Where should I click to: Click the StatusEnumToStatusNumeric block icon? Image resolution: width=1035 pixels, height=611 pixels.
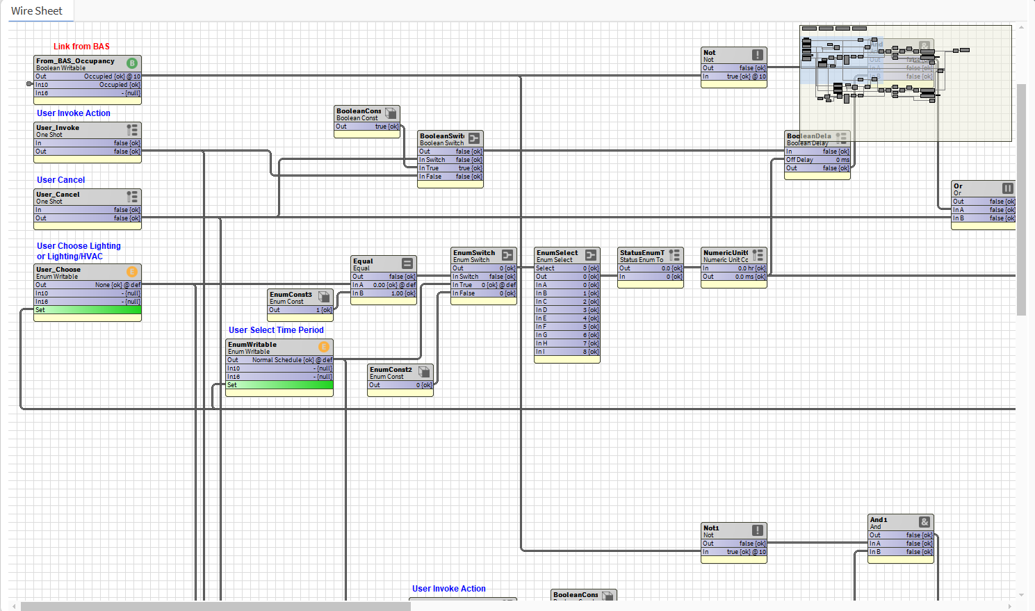point(674,255)
